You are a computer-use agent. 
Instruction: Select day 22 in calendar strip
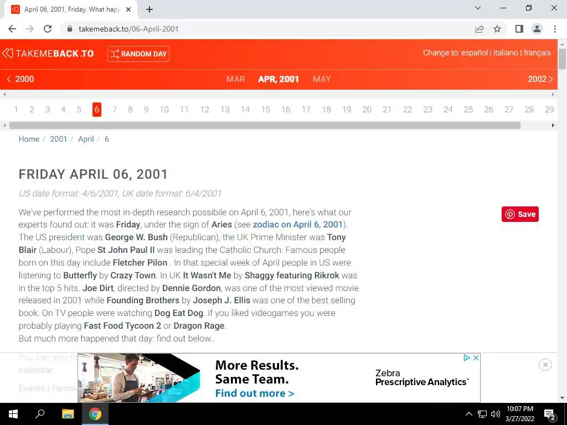[x=408, y=110]
